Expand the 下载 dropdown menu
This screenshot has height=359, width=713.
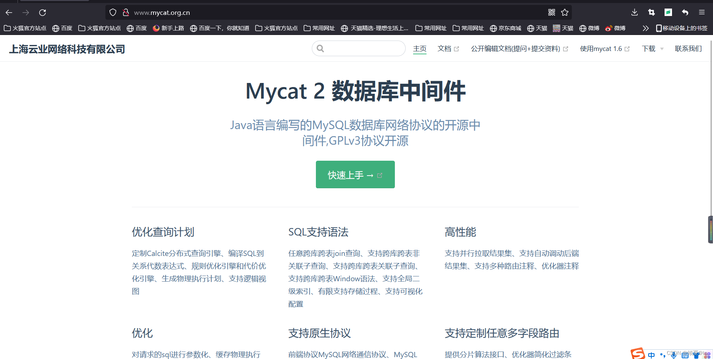(653, 49)
